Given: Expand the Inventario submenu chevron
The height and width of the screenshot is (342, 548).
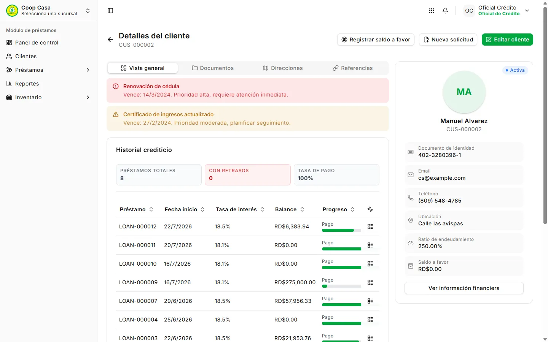Looking at the screenshot, I should pos(88,97).
